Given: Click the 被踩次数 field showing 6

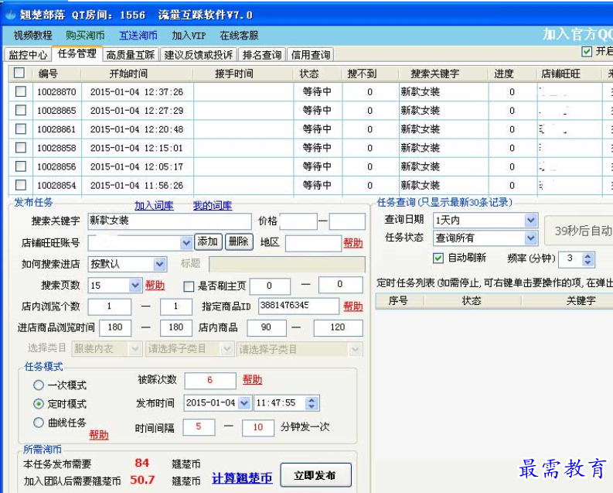Looking at the screenshot, I should 210,381.
